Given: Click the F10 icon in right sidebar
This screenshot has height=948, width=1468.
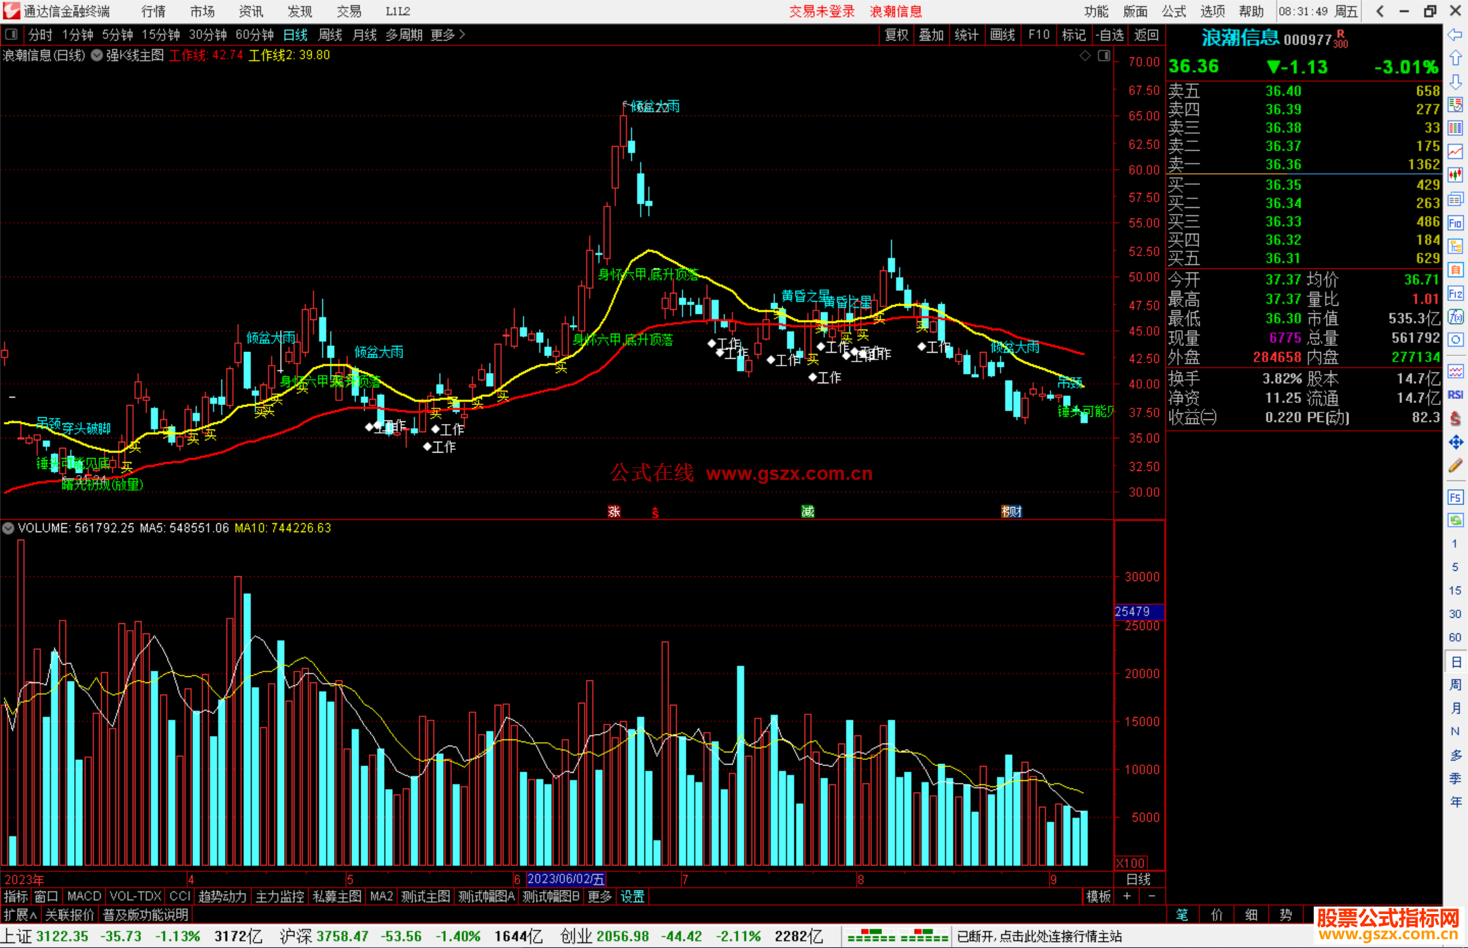Looking at the screenshot, I should (1455, 223).
